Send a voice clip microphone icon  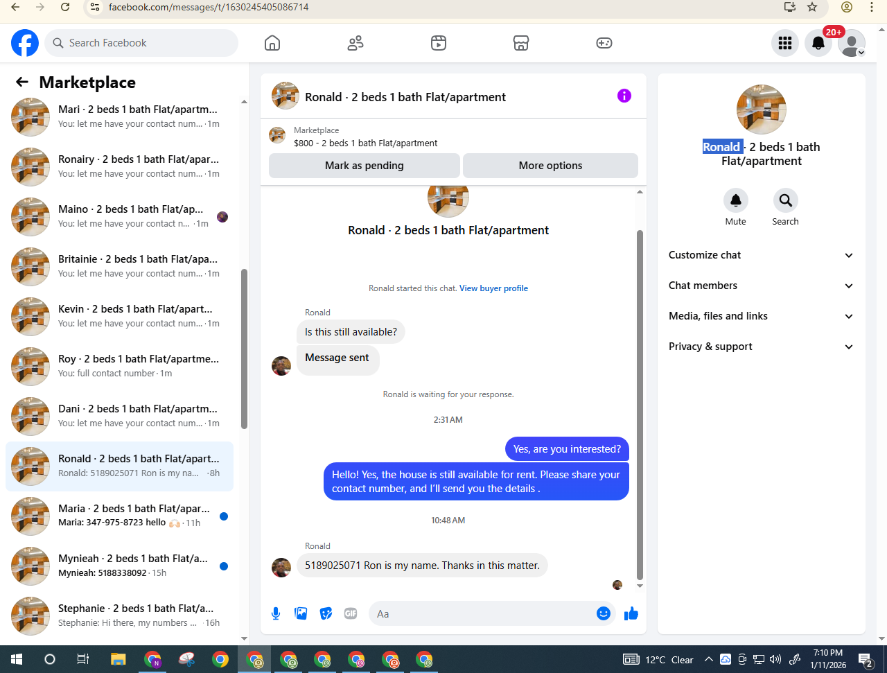tap(276, 613)
